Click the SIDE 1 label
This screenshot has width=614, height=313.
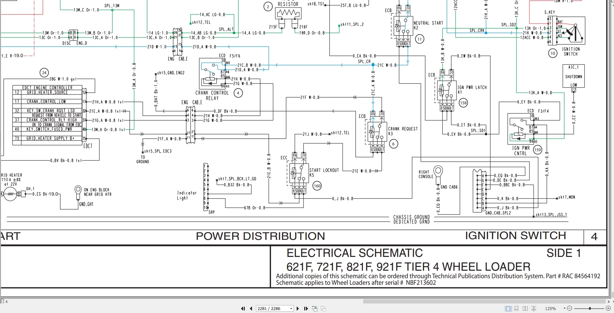pos(564,253)
